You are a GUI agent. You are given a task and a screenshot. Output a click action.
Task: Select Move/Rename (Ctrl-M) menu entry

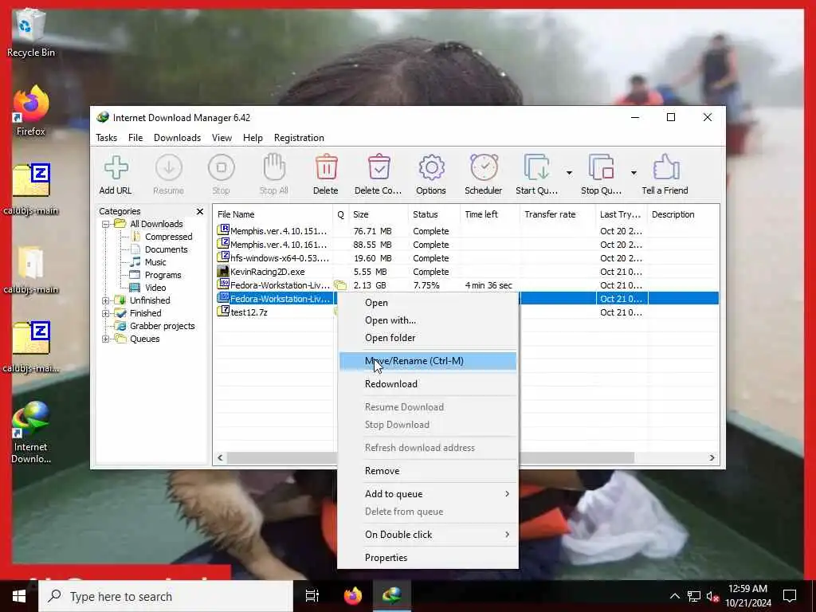[428, 361]
